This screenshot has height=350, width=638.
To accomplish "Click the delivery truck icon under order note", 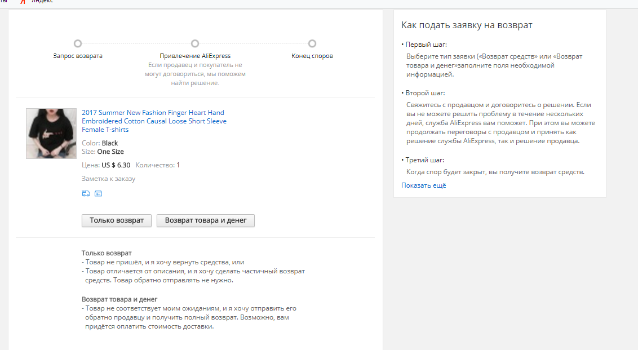I will click(x=86, y=193).
